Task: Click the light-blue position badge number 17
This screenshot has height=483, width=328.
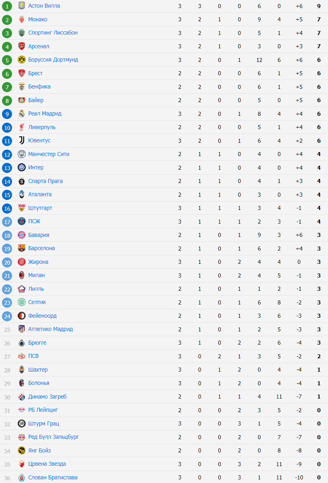Action: (7, 222)
